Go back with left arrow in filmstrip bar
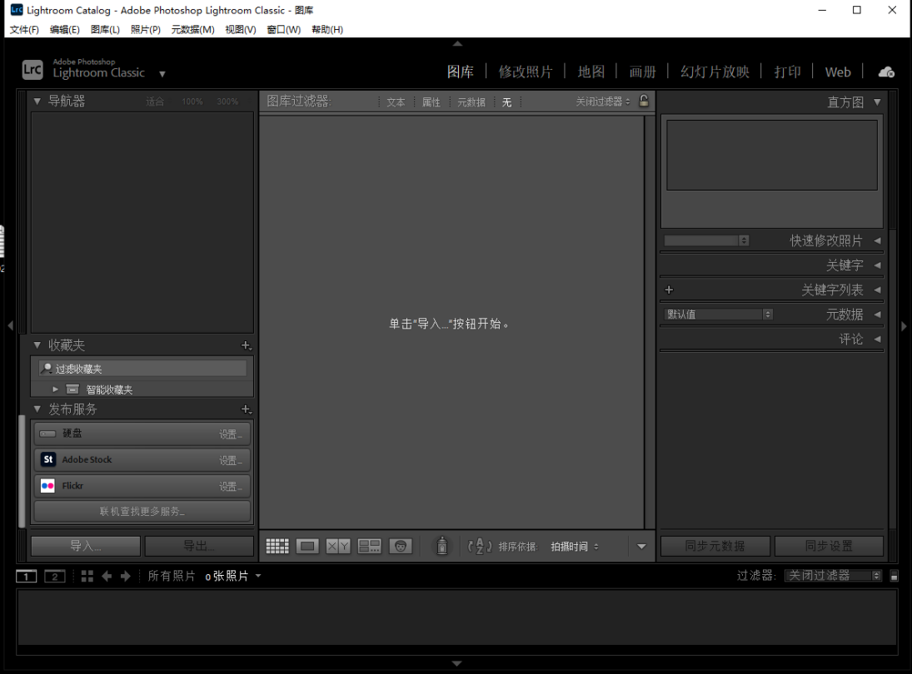This screenshot has height=674, width=912. 107,577
